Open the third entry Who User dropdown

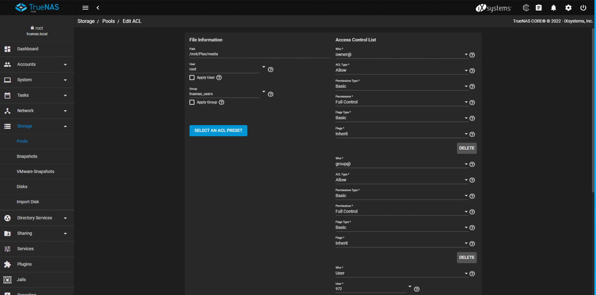click(402, 273)
